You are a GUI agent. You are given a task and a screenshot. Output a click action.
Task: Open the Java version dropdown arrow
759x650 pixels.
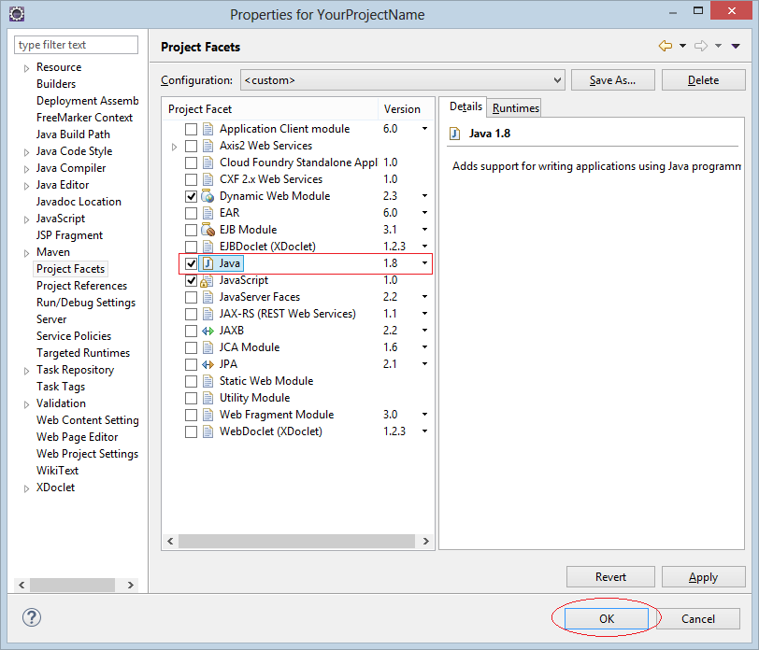click(x=424, y=263)
